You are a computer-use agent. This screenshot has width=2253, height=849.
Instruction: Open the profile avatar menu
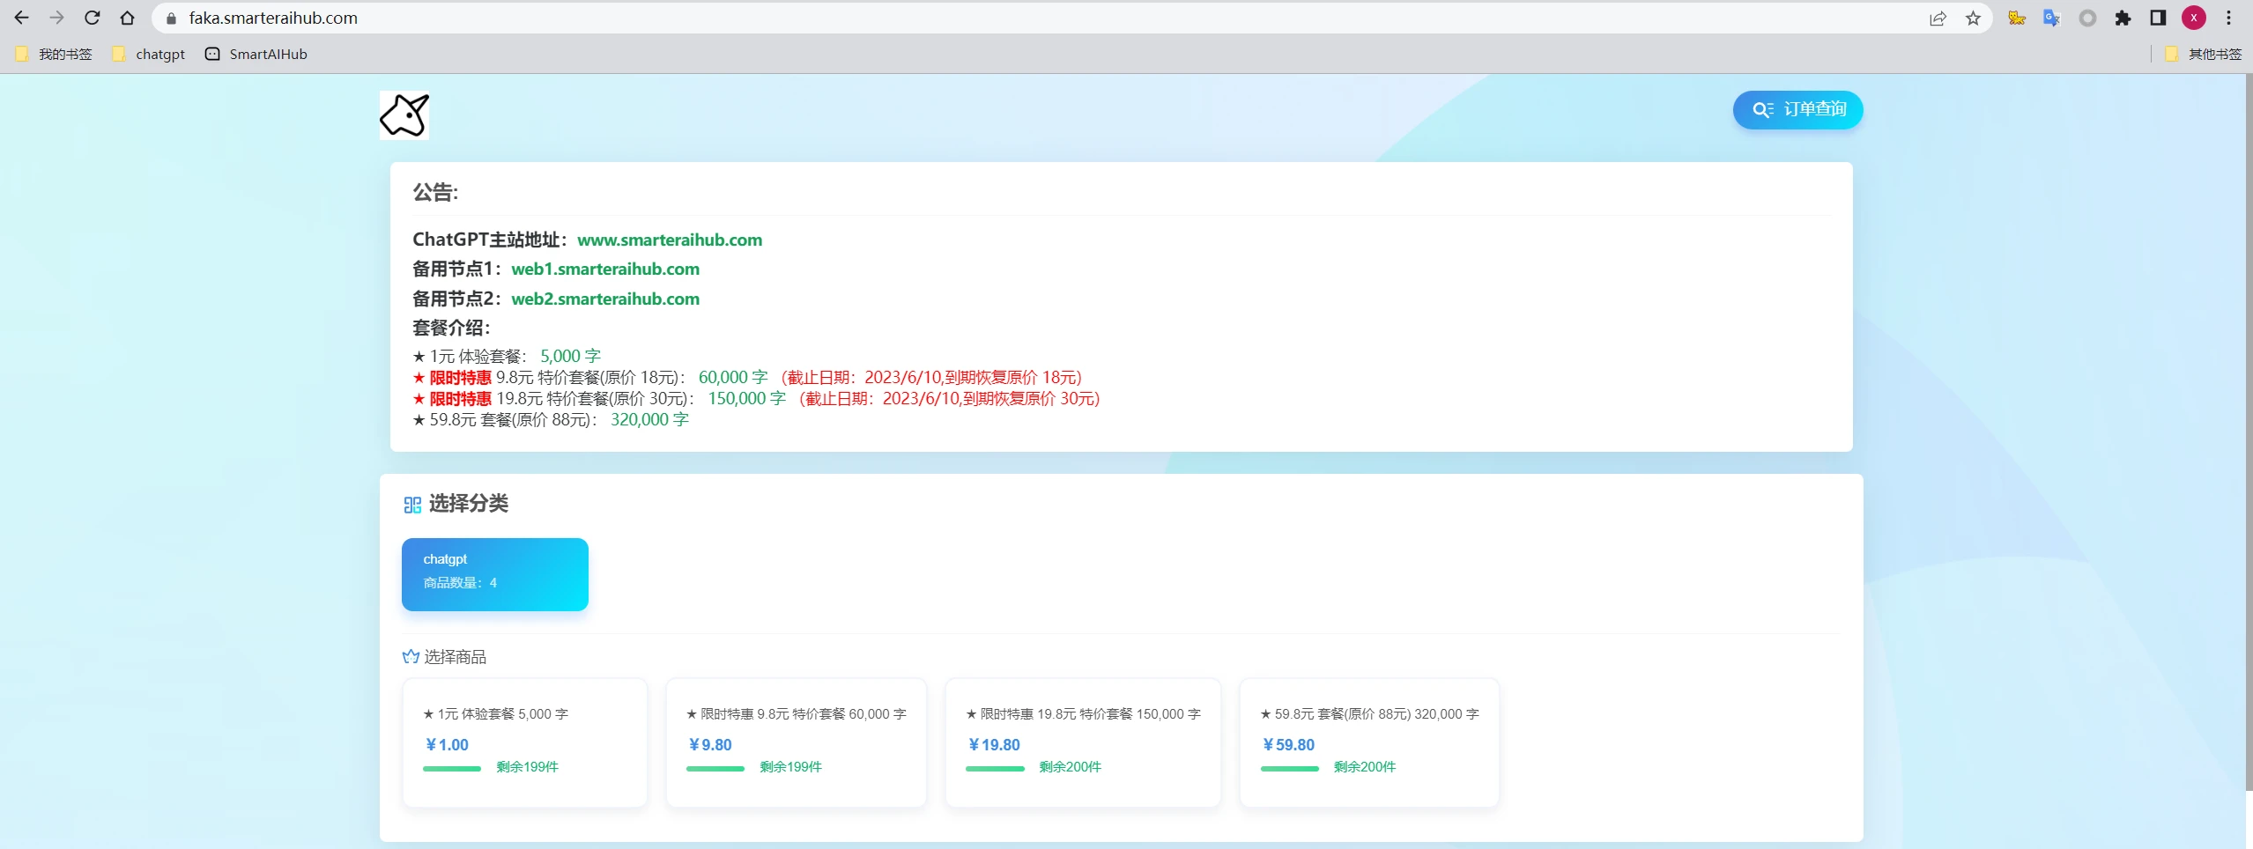point(2194,18)
